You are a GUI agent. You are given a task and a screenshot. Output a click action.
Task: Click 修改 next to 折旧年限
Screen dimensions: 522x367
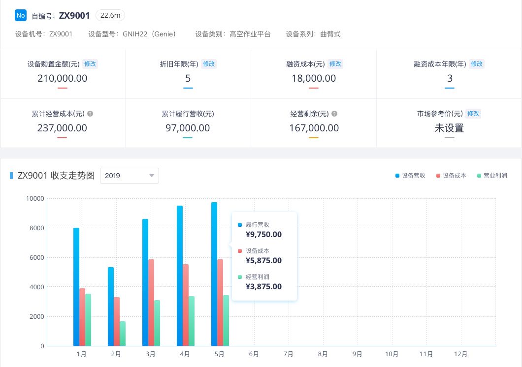coord(209,64)
